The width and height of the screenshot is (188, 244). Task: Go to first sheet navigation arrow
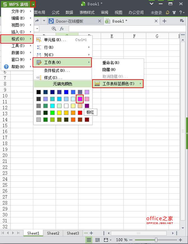point(3,233)
